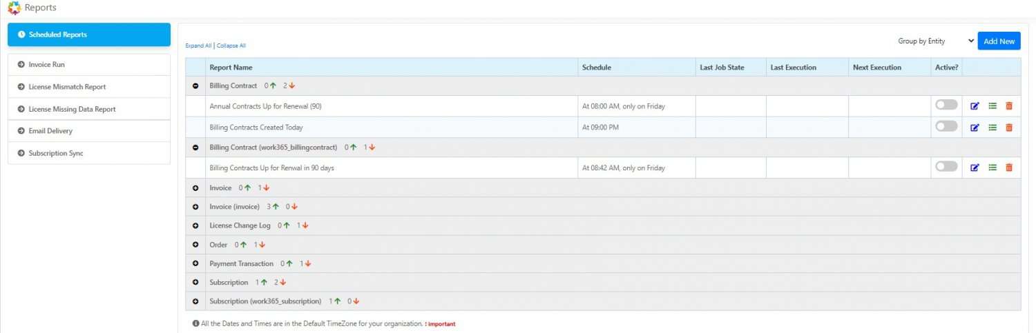
Task: Click the Reports page title
Action: 41,8
